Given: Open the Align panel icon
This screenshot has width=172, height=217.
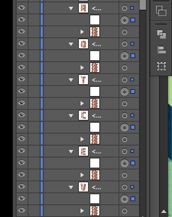Looking at the screenshot, I should pos(161,50).
